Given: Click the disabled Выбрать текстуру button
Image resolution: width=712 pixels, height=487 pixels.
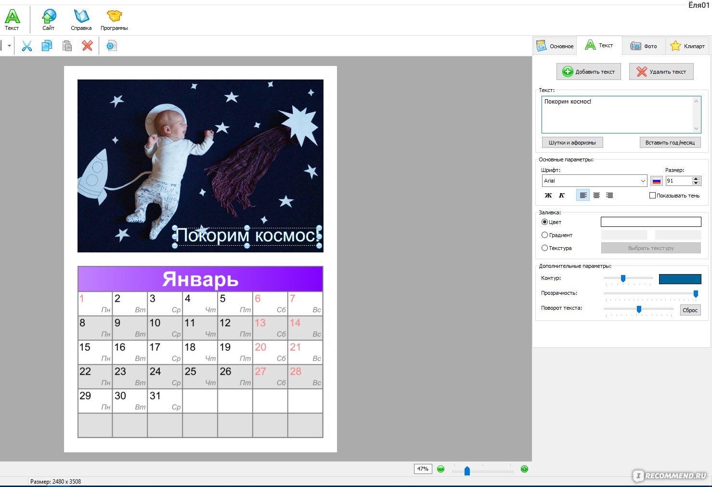Looking at the screenshot, I should coord(651,248).
